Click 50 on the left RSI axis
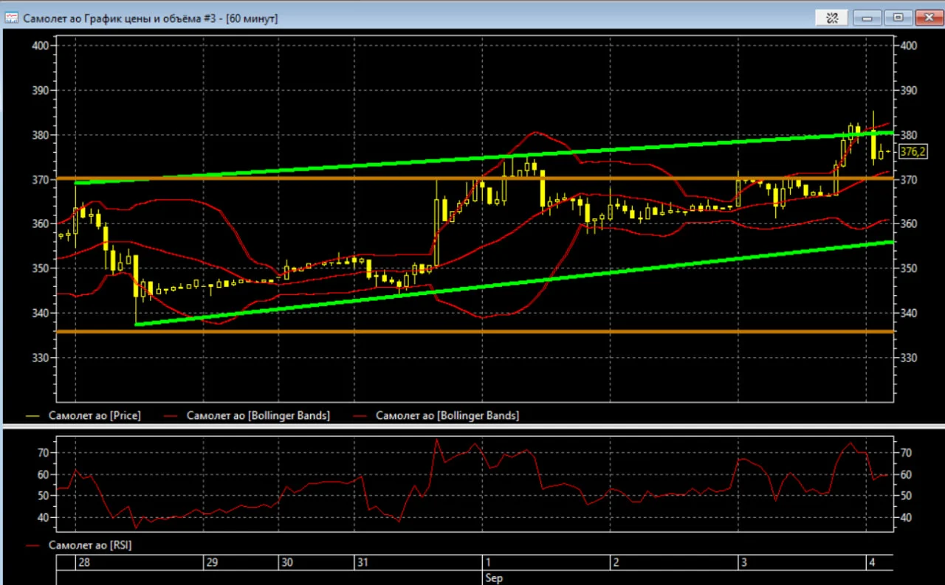The image size is (945, 585). 44,496
